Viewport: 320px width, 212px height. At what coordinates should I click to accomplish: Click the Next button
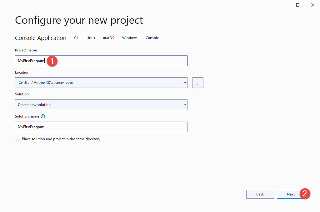pos(290,194)
